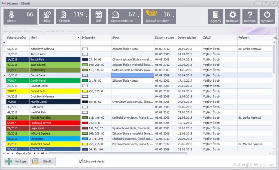This screenshot has height=170, width=279.
Task: Jump to first client record
Action: point(4,153)
